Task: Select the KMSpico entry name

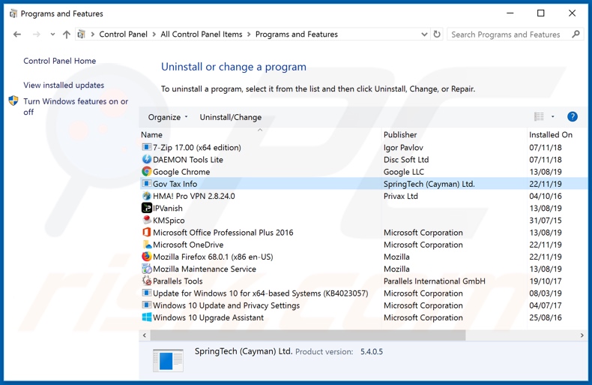Action: (169, 220)
